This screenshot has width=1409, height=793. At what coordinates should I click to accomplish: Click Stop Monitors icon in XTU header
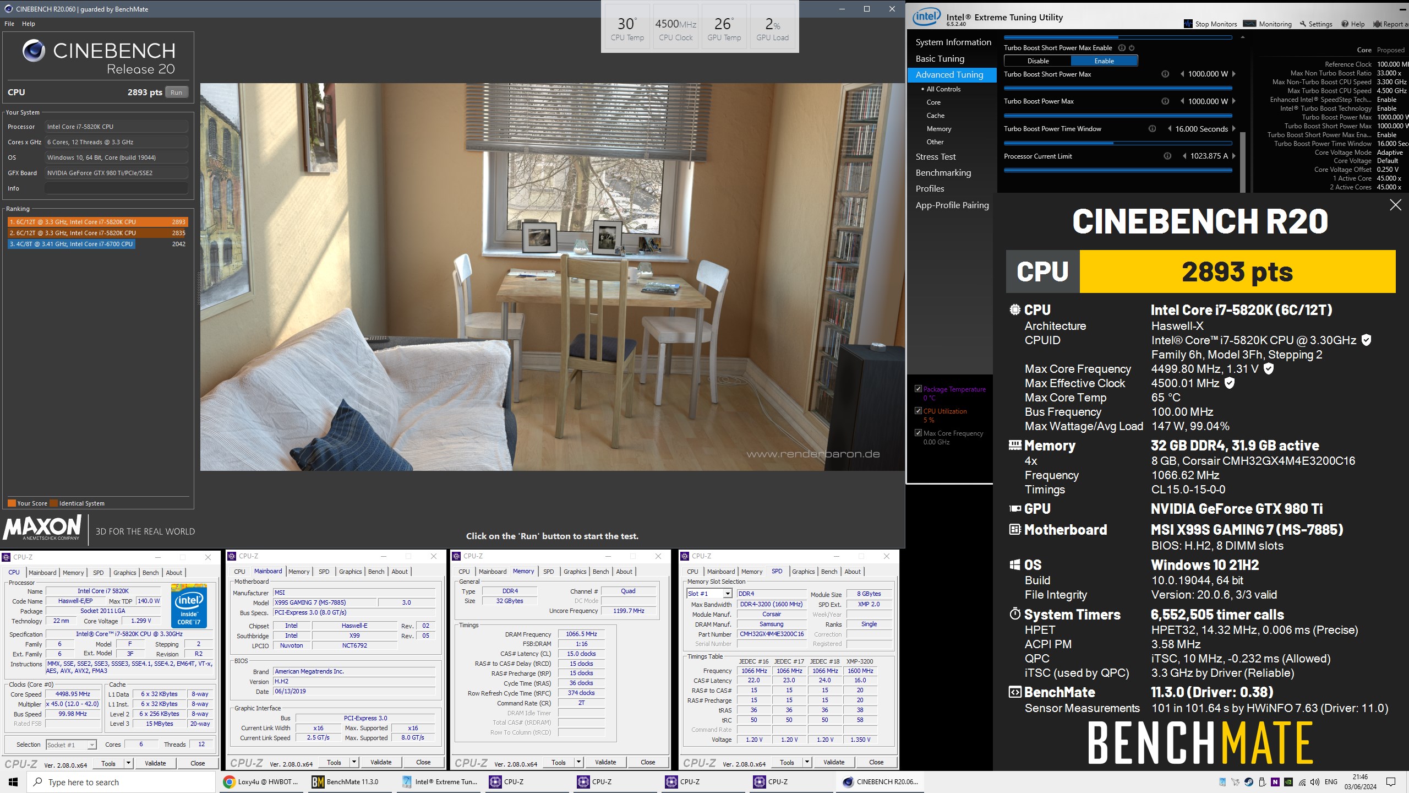(1188, 24)
